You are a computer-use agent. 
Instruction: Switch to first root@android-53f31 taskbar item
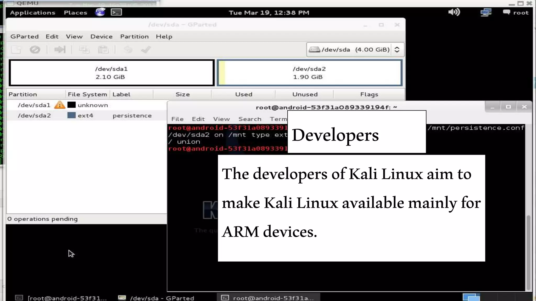pos(61,298)
